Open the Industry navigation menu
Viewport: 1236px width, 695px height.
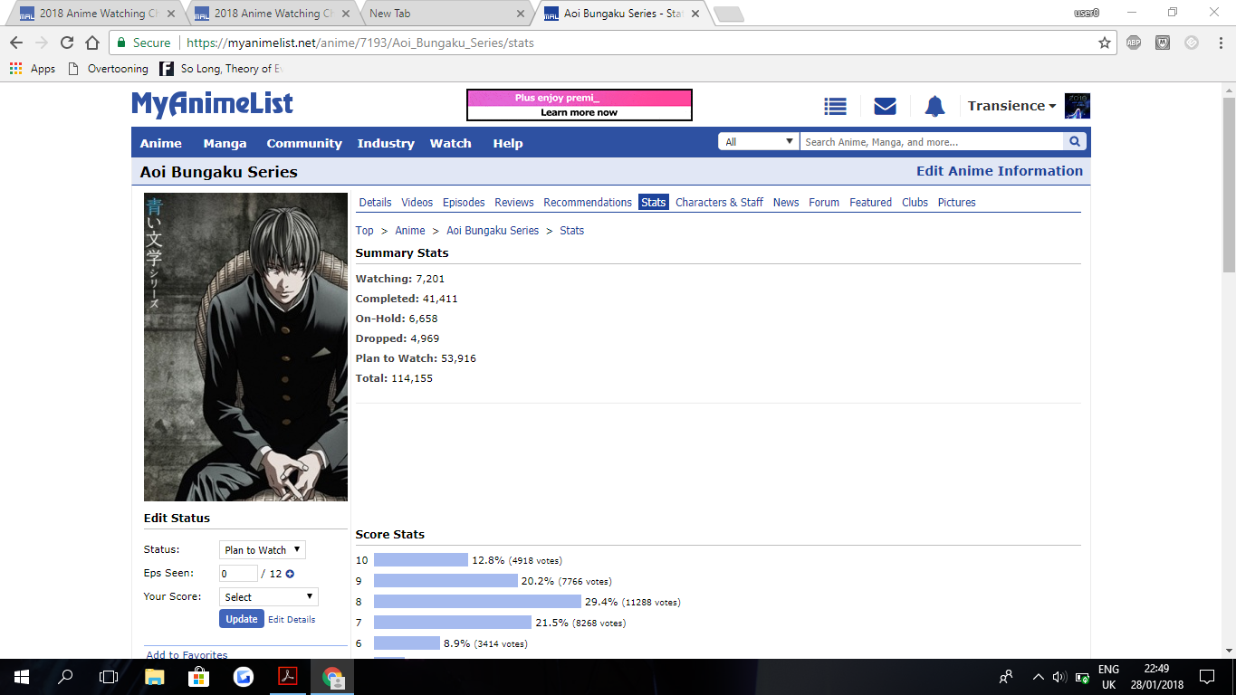tap(386, 143)
